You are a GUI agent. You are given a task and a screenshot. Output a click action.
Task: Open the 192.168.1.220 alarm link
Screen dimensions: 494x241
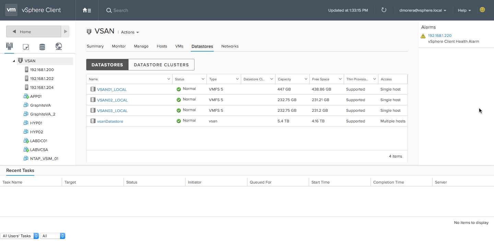point(439,36)
